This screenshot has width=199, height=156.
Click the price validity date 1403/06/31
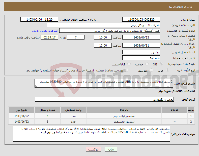(141, 45)
